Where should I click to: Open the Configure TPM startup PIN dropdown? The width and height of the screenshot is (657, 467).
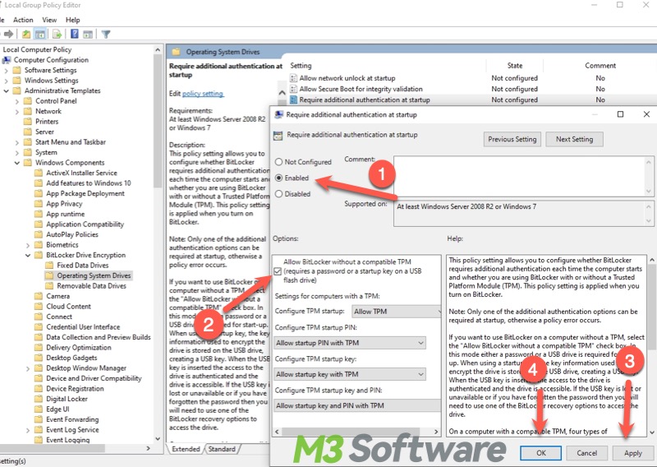[x=350, y=343]
